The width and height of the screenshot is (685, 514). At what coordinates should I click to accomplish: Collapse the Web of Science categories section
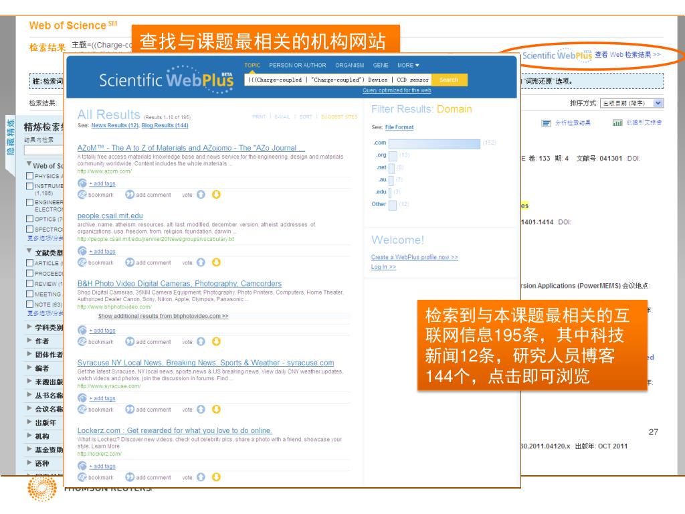point(29,165)
